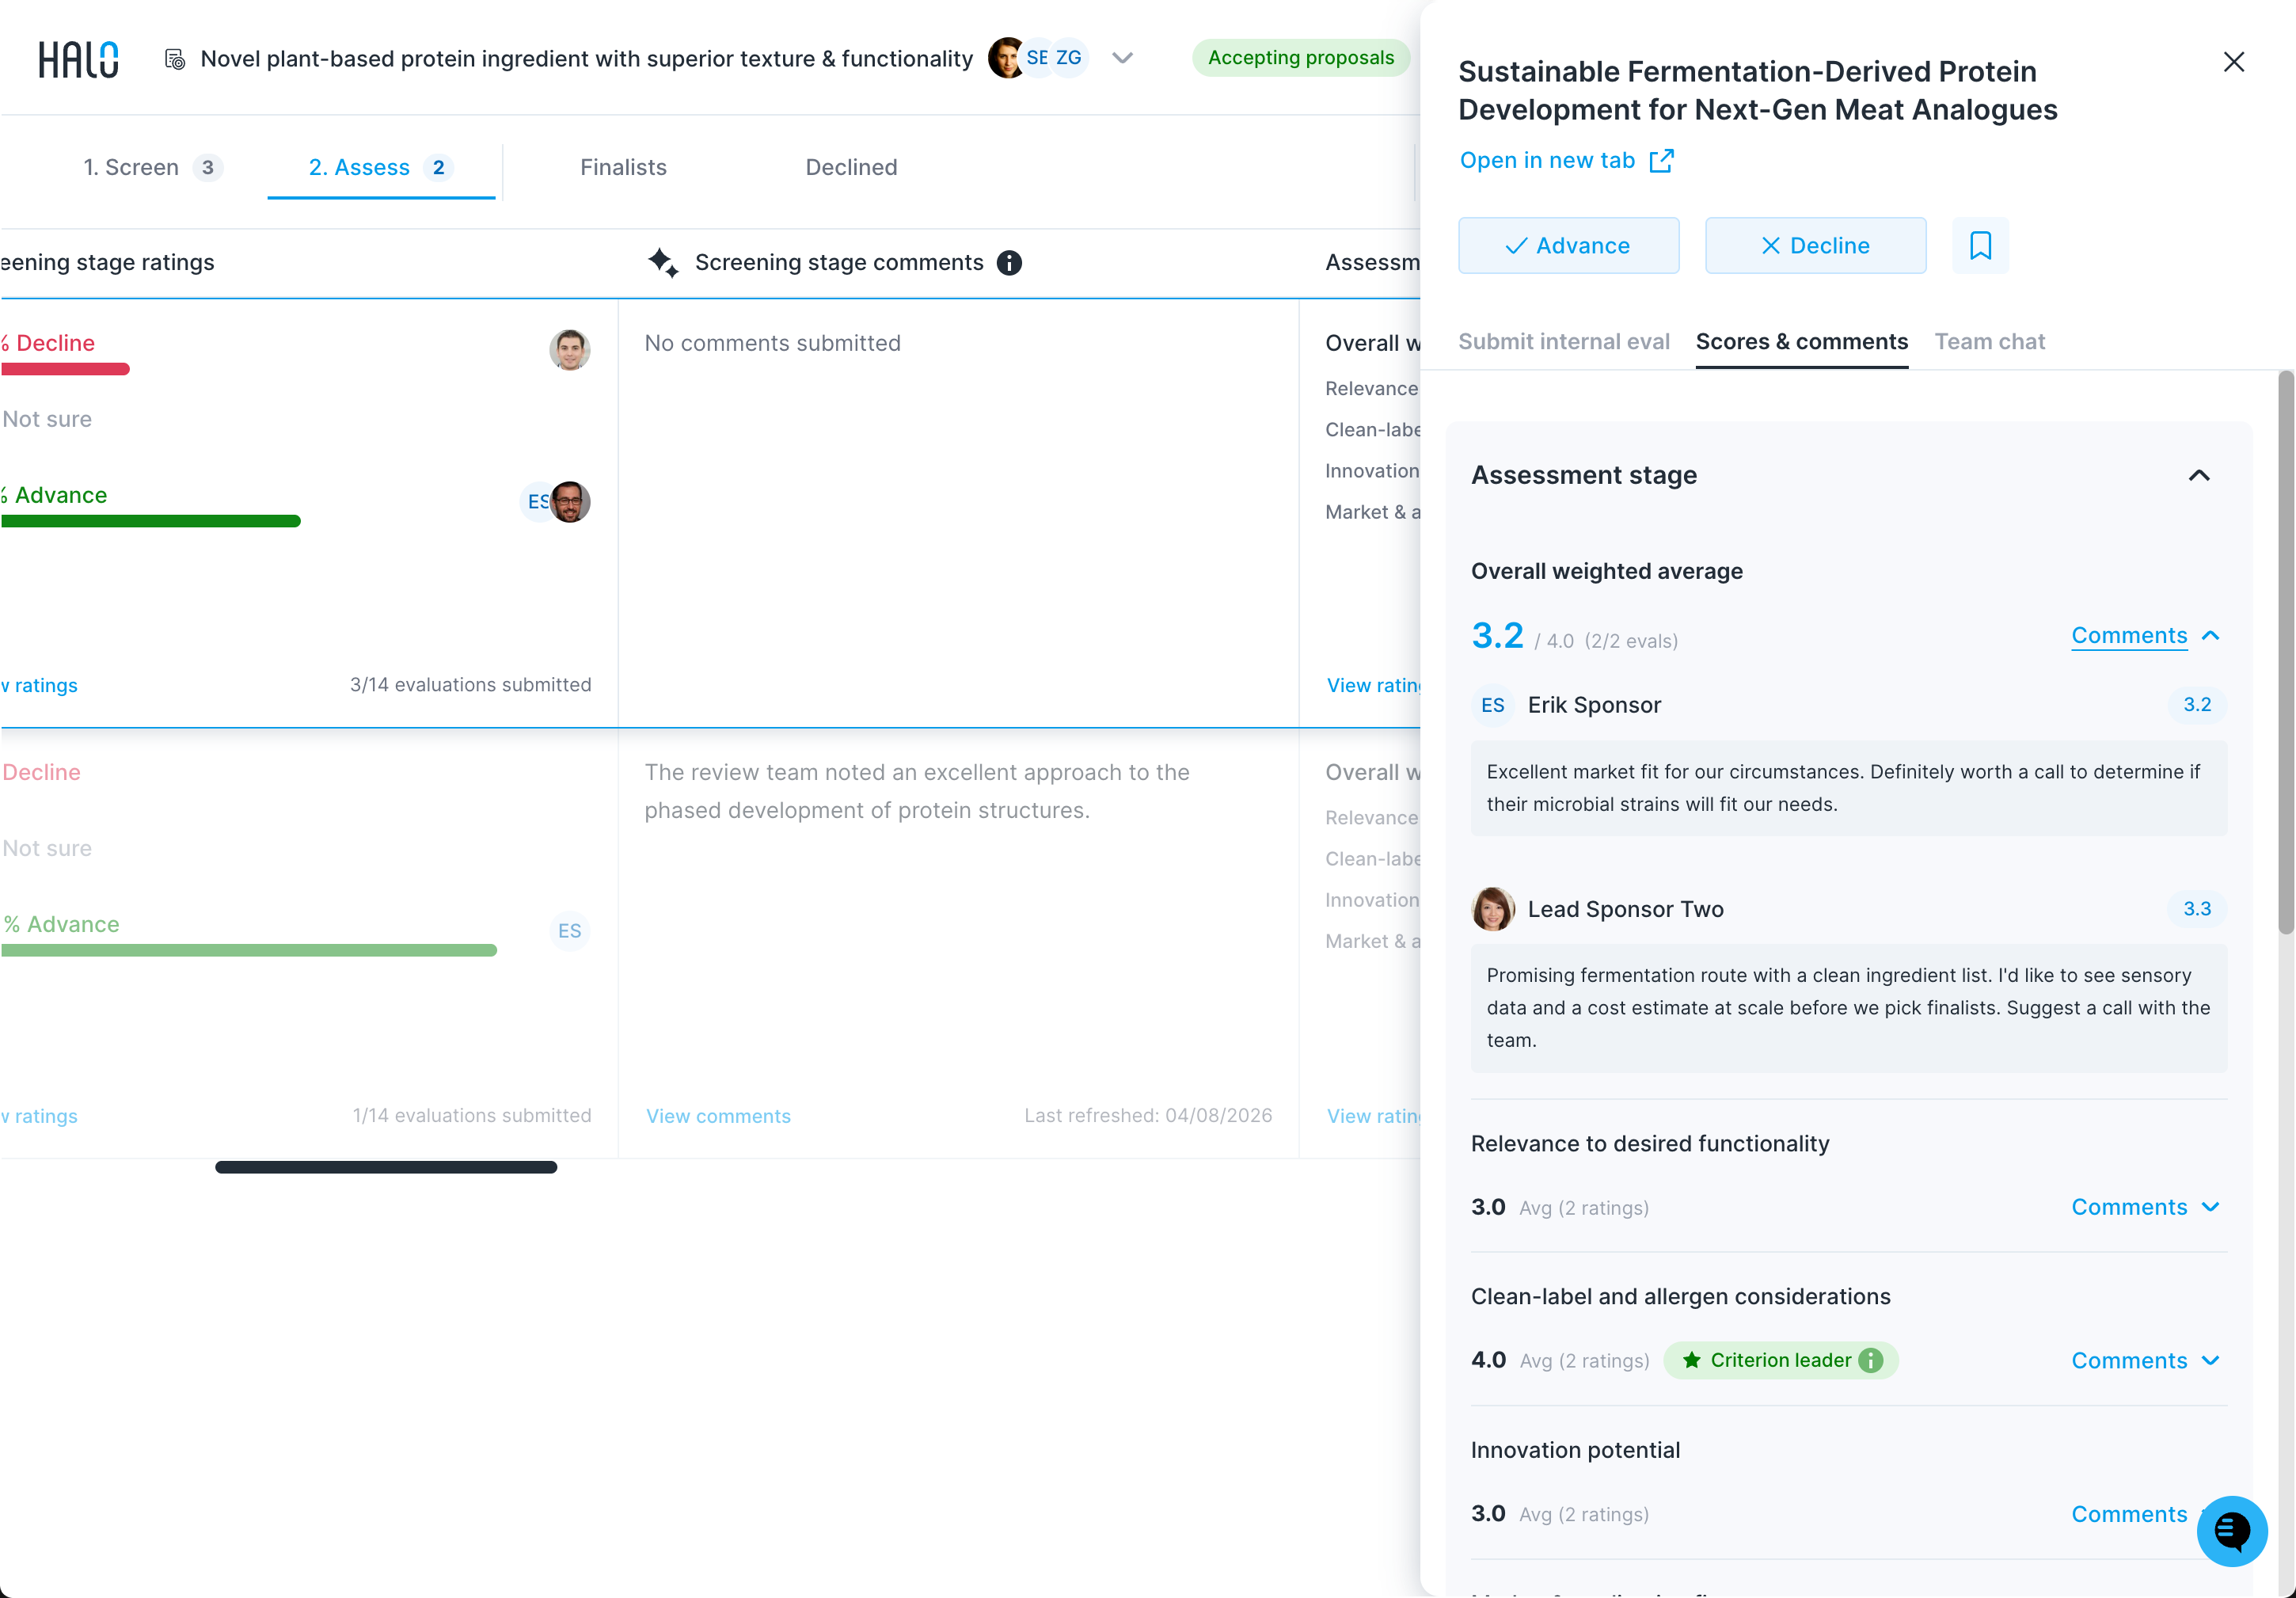Viewport: 2296px width, 1598px height.
Task: Click Erik Sponsor's 3.2 score badge
Action: coord(2196,705)
